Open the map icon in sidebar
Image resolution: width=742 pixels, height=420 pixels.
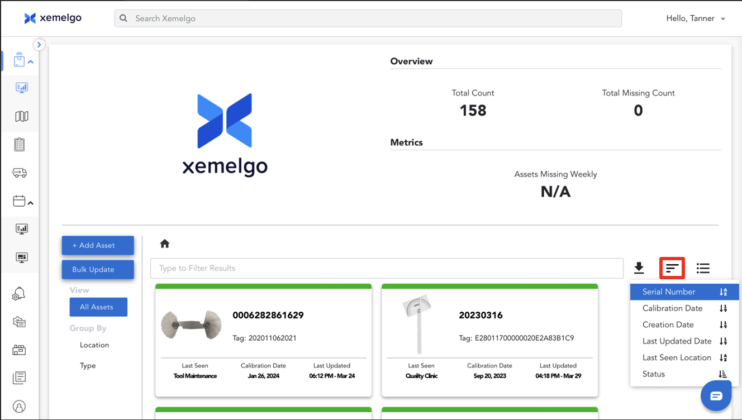coord(22,116)
